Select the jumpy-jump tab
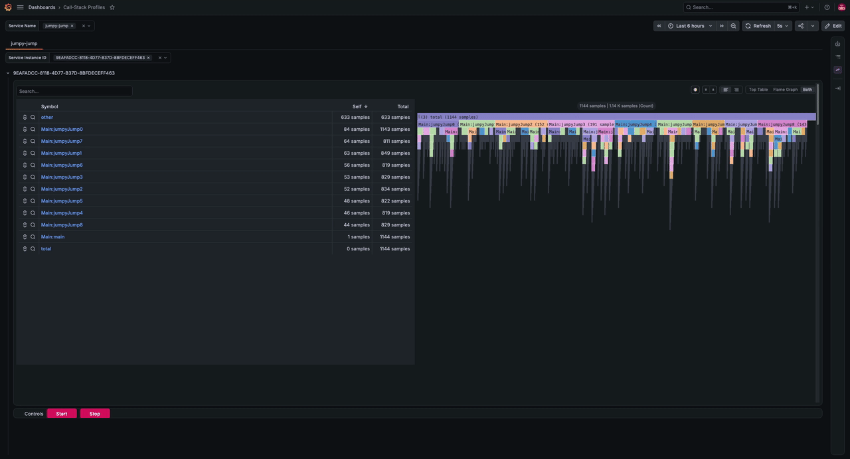The height and width of the screenshot is (459, 850). (24, 43)
